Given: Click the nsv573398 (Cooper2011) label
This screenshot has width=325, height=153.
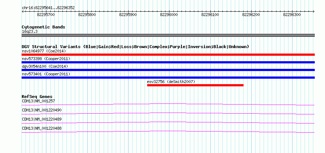Looking at the screenshot, I should [x=46, y=59].
